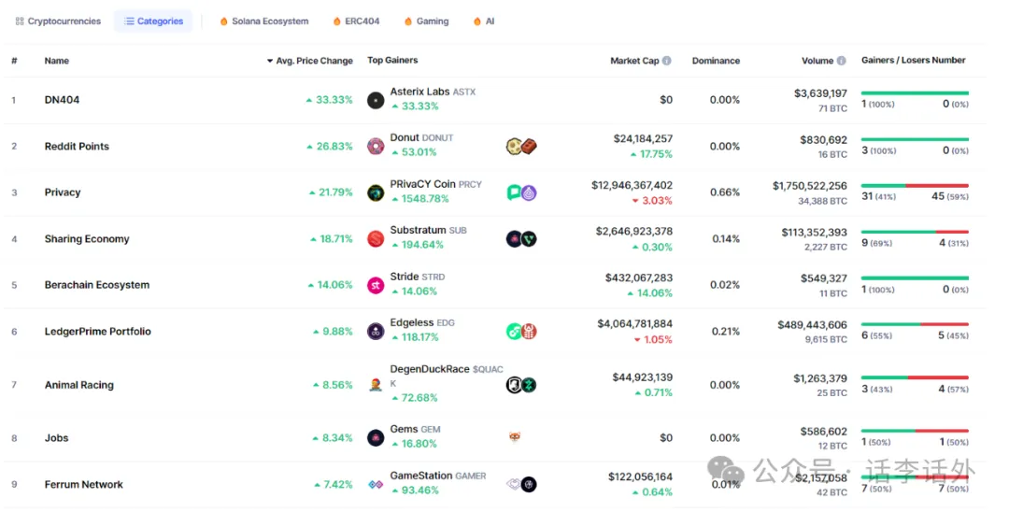Click the PRivaCY Coin icon
Screen dimensions: 1009x512
pyautogui.click(x=376, y=192)
